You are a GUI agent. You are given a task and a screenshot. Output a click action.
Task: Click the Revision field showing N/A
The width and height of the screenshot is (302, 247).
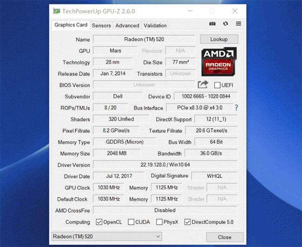click(180, 51)
